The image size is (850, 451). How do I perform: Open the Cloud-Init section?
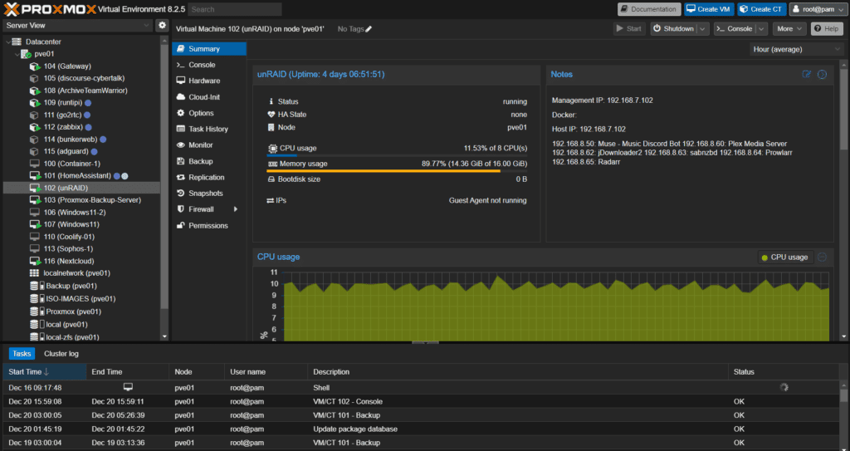(209, 97)
